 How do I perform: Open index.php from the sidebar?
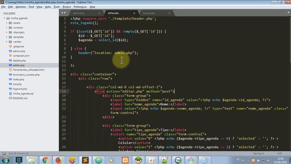tap(18, 79)
